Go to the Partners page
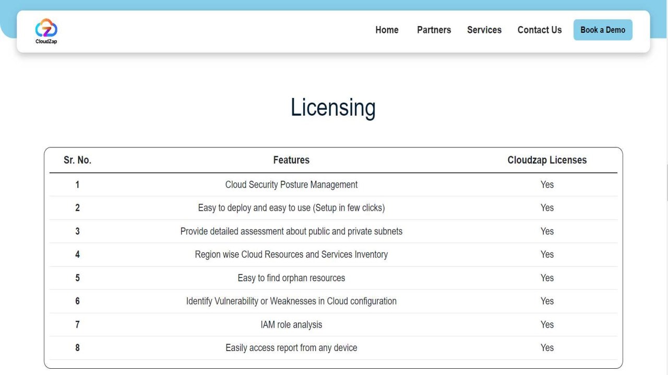This screenshot has height=375, width=668. [x=434, y=30]
